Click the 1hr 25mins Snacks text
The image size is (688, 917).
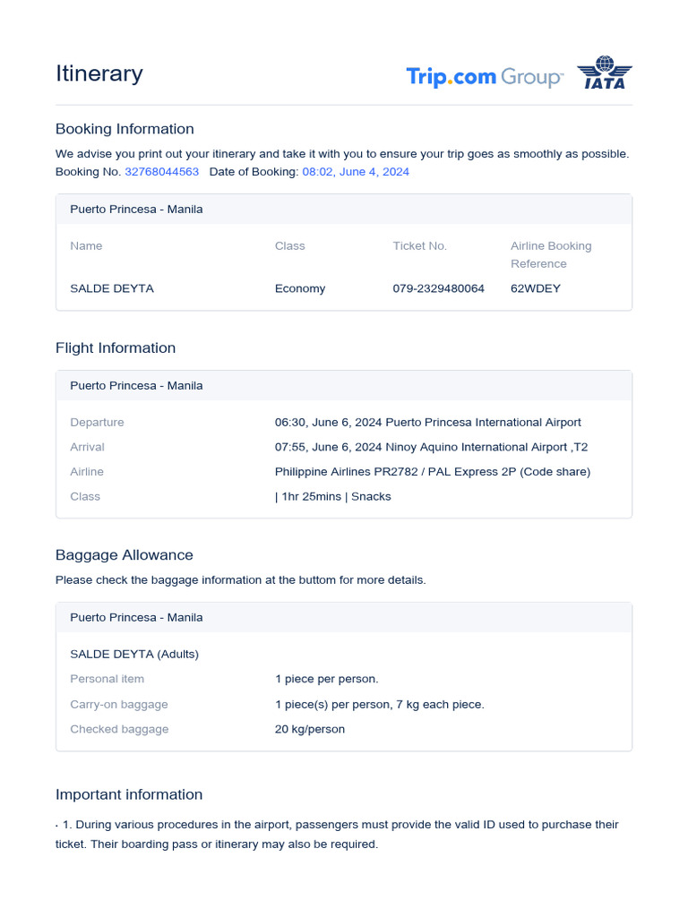333,496
